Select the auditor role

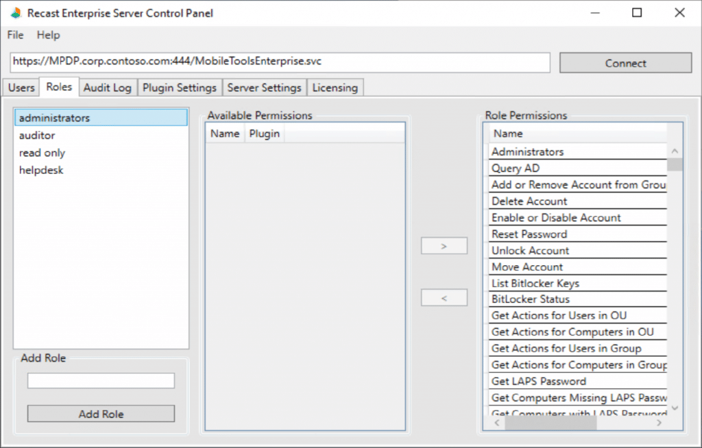[101, 135]
